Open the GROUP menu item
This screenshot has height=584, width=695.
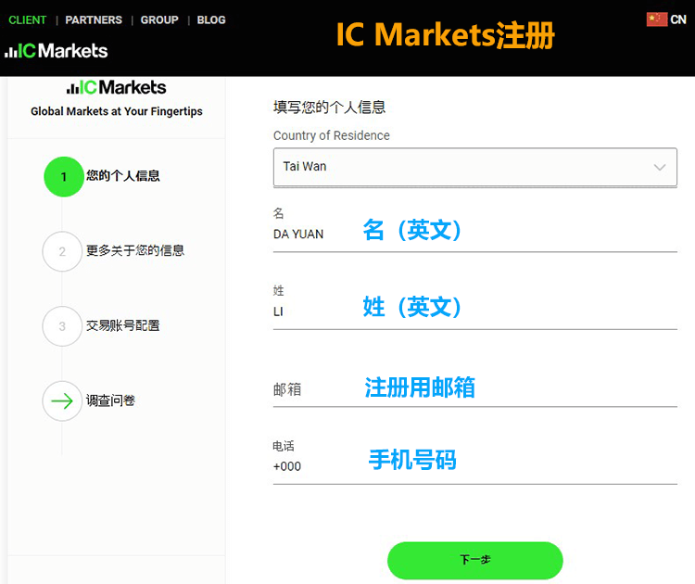[159, 20]
